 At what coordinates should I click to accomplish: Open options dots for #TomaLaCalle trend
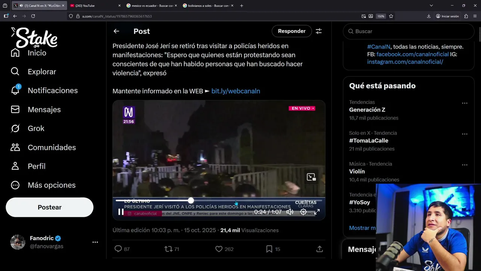465,134
